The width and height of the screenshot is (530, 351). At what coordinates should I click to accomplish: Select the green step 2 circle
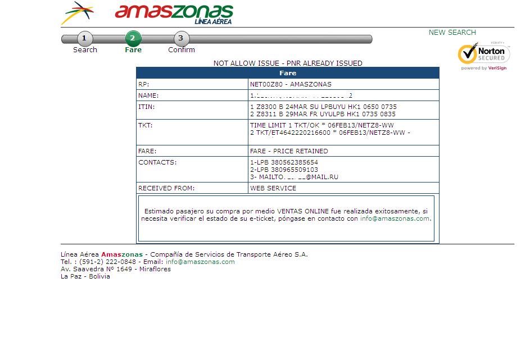pos(133,39)
